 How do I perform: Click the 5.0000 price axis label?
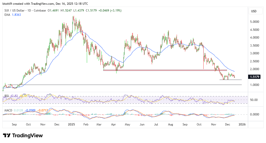click(x=255, y=22)
